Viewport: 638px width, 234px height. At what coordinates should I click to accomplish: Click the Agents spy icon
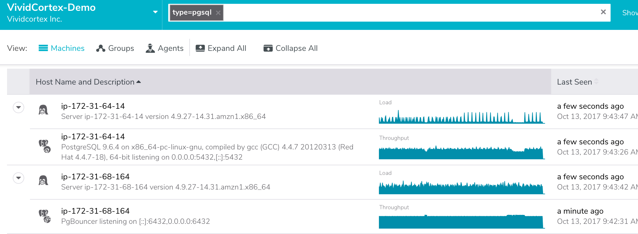pyautogui.click(x=150, y=48)
